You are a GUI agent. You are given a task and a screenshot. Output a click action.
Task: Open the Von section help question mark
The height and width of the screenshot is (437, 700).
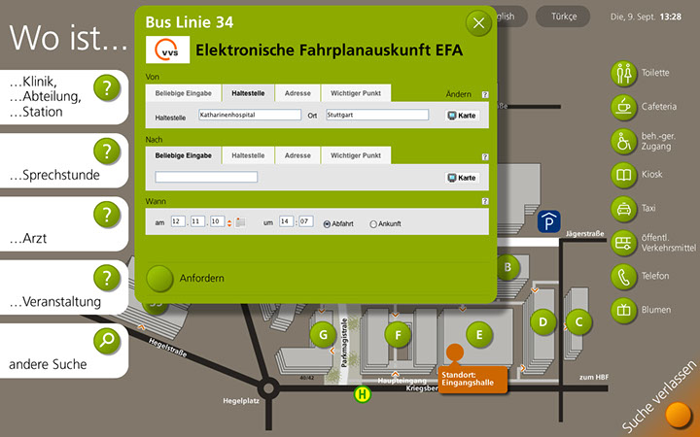pos(485,95)
